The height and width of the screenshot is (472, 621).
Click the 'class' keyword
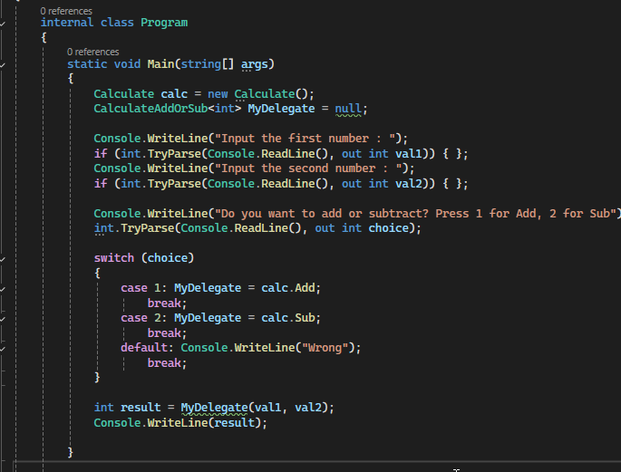[x=117, y=22]
